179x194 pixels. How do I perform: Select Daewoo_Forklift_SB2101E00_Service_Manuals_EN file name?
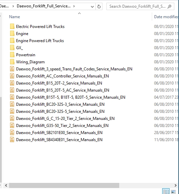[x=59, y=132]
